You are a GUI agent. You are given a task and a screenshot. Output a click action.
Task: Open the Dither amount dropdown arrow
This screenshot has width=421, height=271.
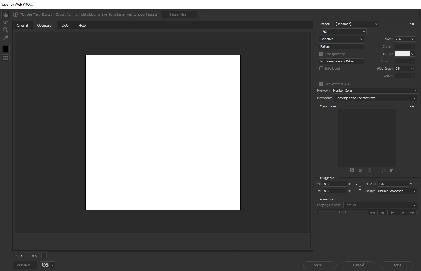click(413, 46)
